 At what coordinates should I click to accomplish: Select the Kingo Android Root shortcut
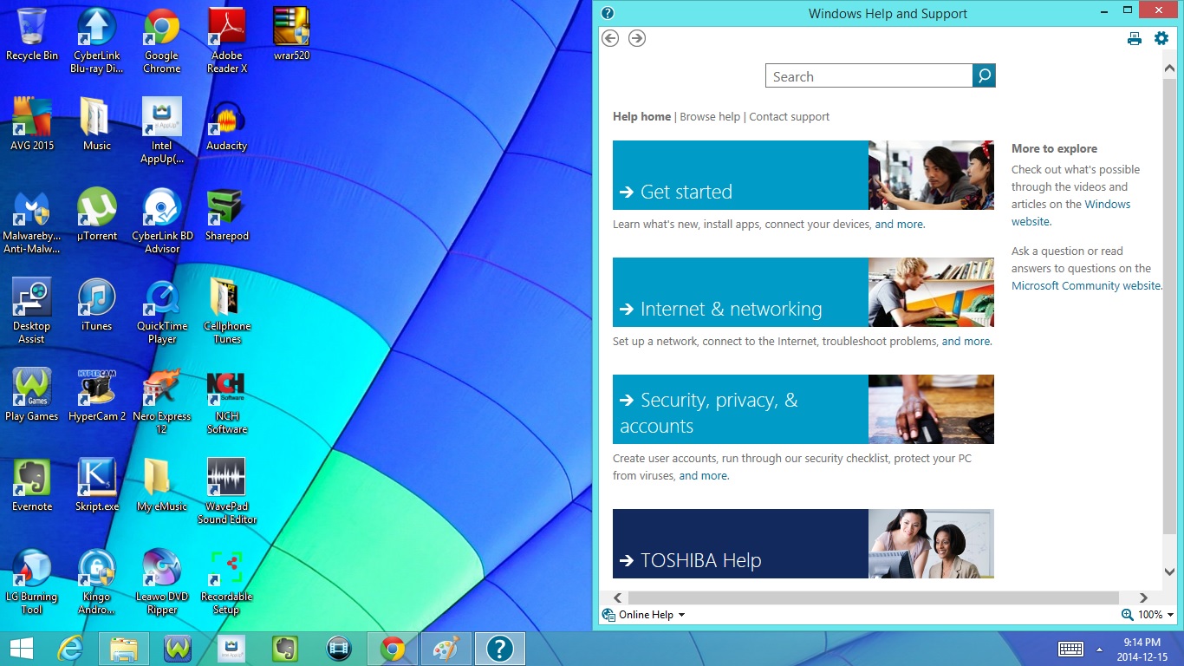click(x=96, y=582)
